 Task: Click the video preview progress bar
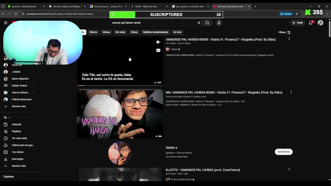tap(120, 85)
